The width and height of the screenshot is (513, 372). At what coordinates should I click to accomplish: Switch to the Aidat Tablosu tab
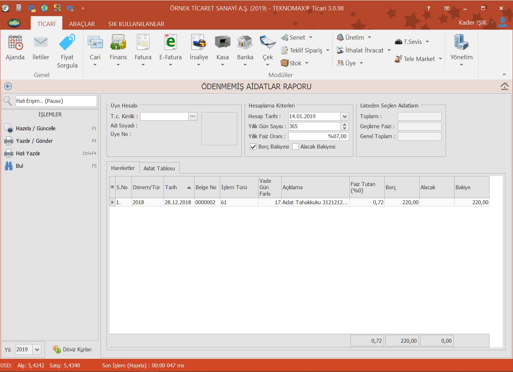159,168
